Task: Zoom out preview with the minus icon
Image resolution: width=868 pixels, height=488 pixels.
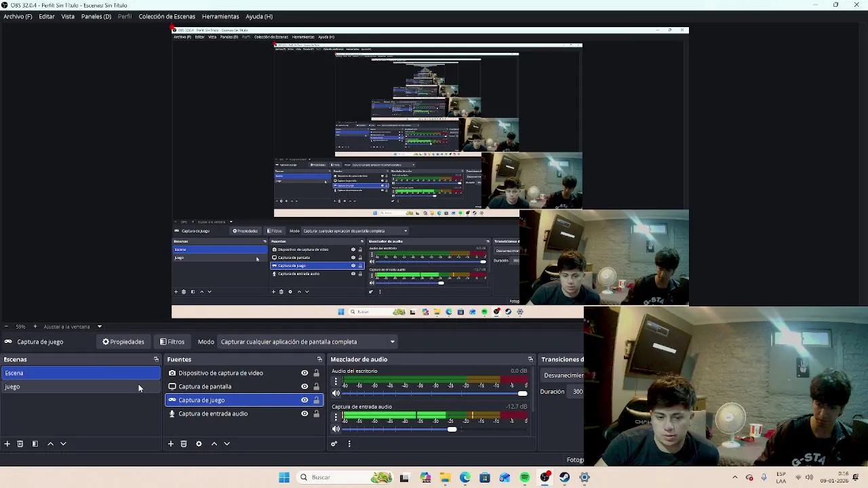Action: [6, 327]
